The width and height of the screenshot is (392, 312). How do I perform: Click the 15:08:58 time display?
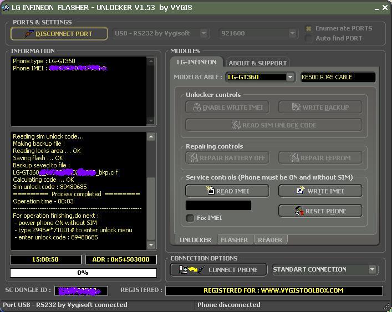coord(45,259)
